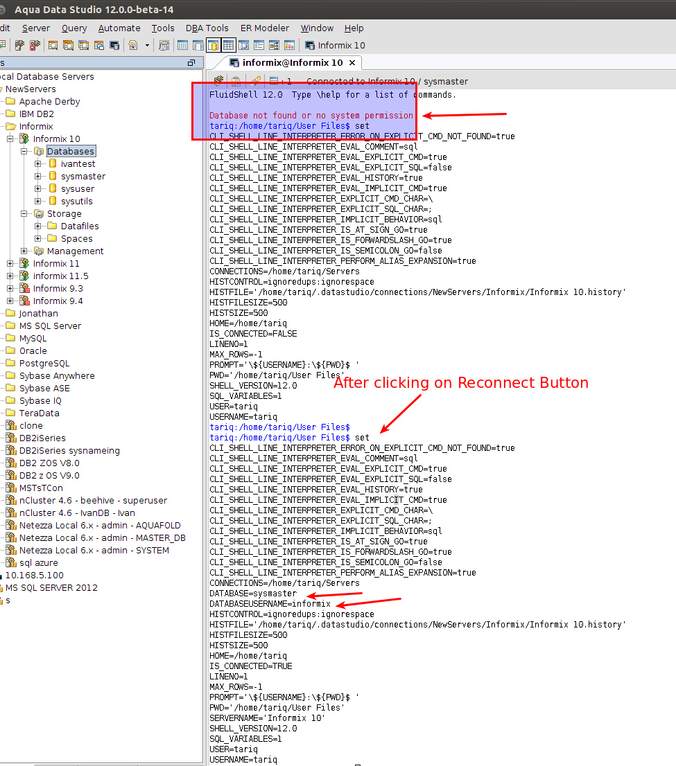Expand the ivantest database node
This screenshot has width=676, height=766.
click(37, 163)
